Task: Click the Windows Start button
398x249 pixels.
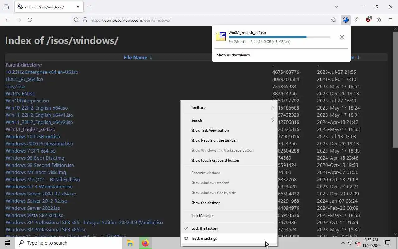Action: click(x=7, y=243)
